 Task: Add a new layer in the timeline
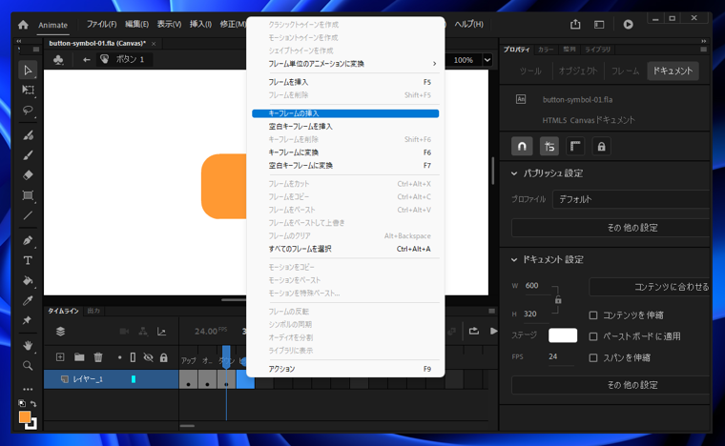click(x=60, y=357)
